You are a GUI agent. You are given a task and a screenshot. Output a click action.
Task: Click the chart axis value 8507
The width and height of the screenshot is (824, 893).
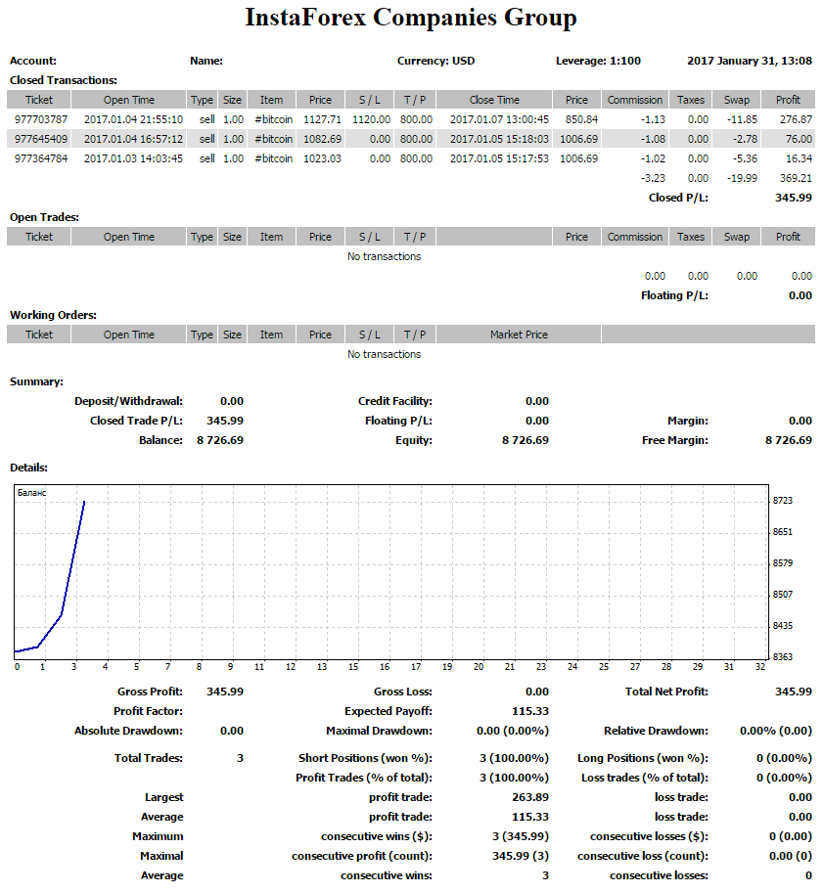point(782,595)
